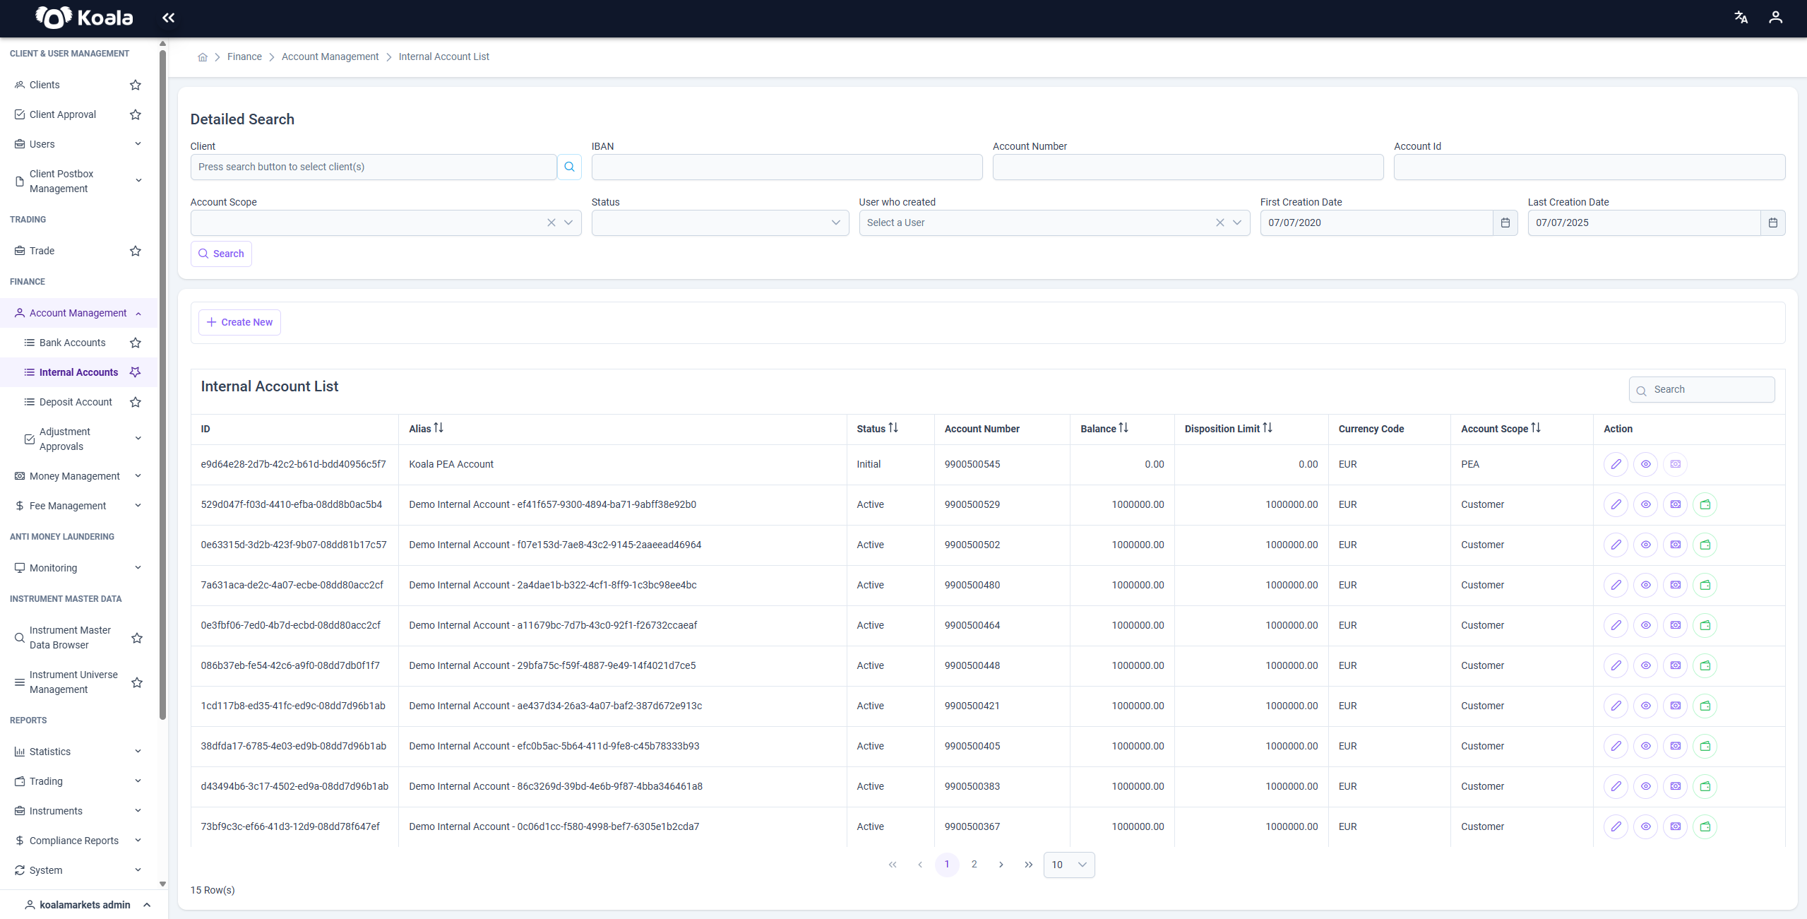Clear the Account Scope selection
The height and width of the screenshot is (919, 1807).
(551, 223)
